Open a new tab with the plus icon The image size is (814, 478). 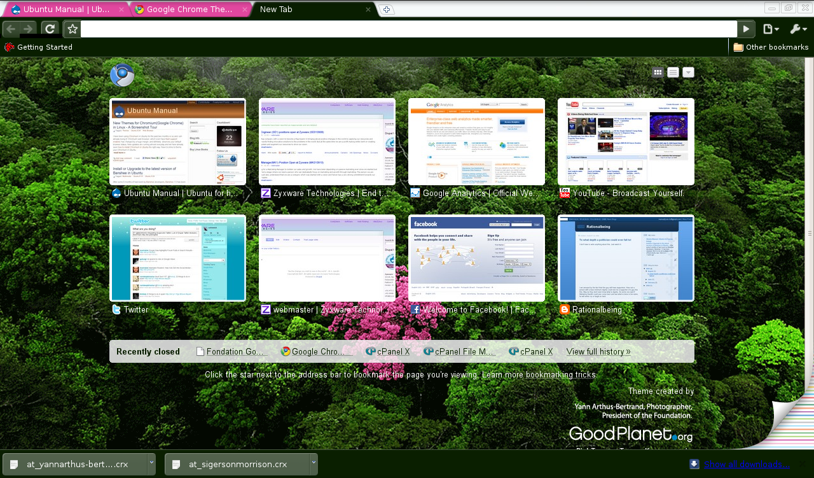pos(387,10)
